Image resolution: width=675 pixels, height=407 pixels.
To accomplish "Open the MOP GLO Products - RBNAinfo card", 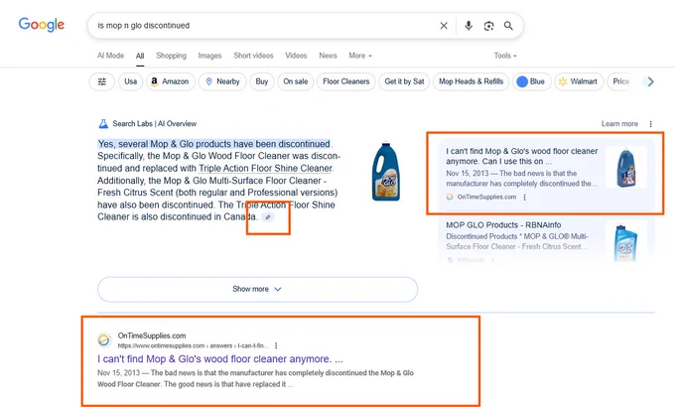I will tap(546, 240).
